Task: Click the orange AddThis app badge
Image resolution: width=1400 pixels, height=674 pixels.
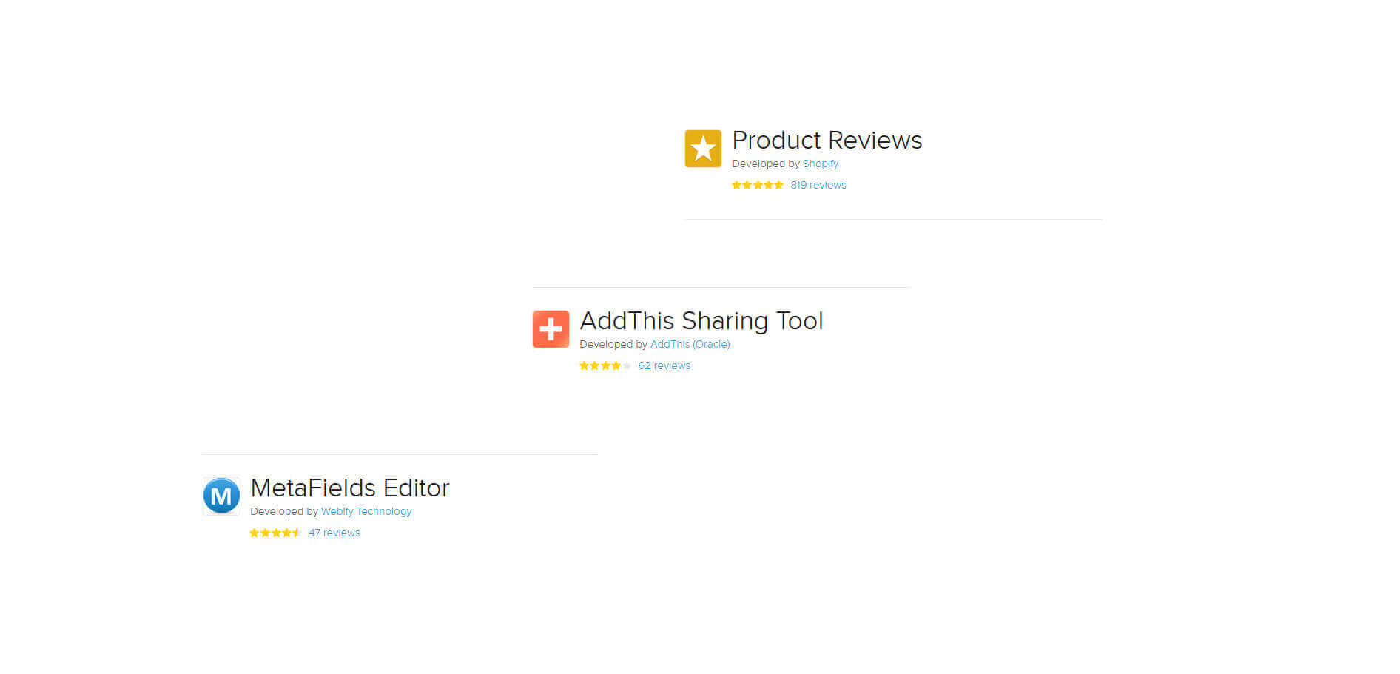Action: pyautogui.click(x=551, y=328)
